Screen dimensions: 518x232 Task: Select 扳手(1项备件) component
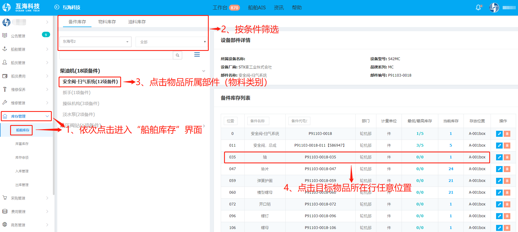pos(76,93)
